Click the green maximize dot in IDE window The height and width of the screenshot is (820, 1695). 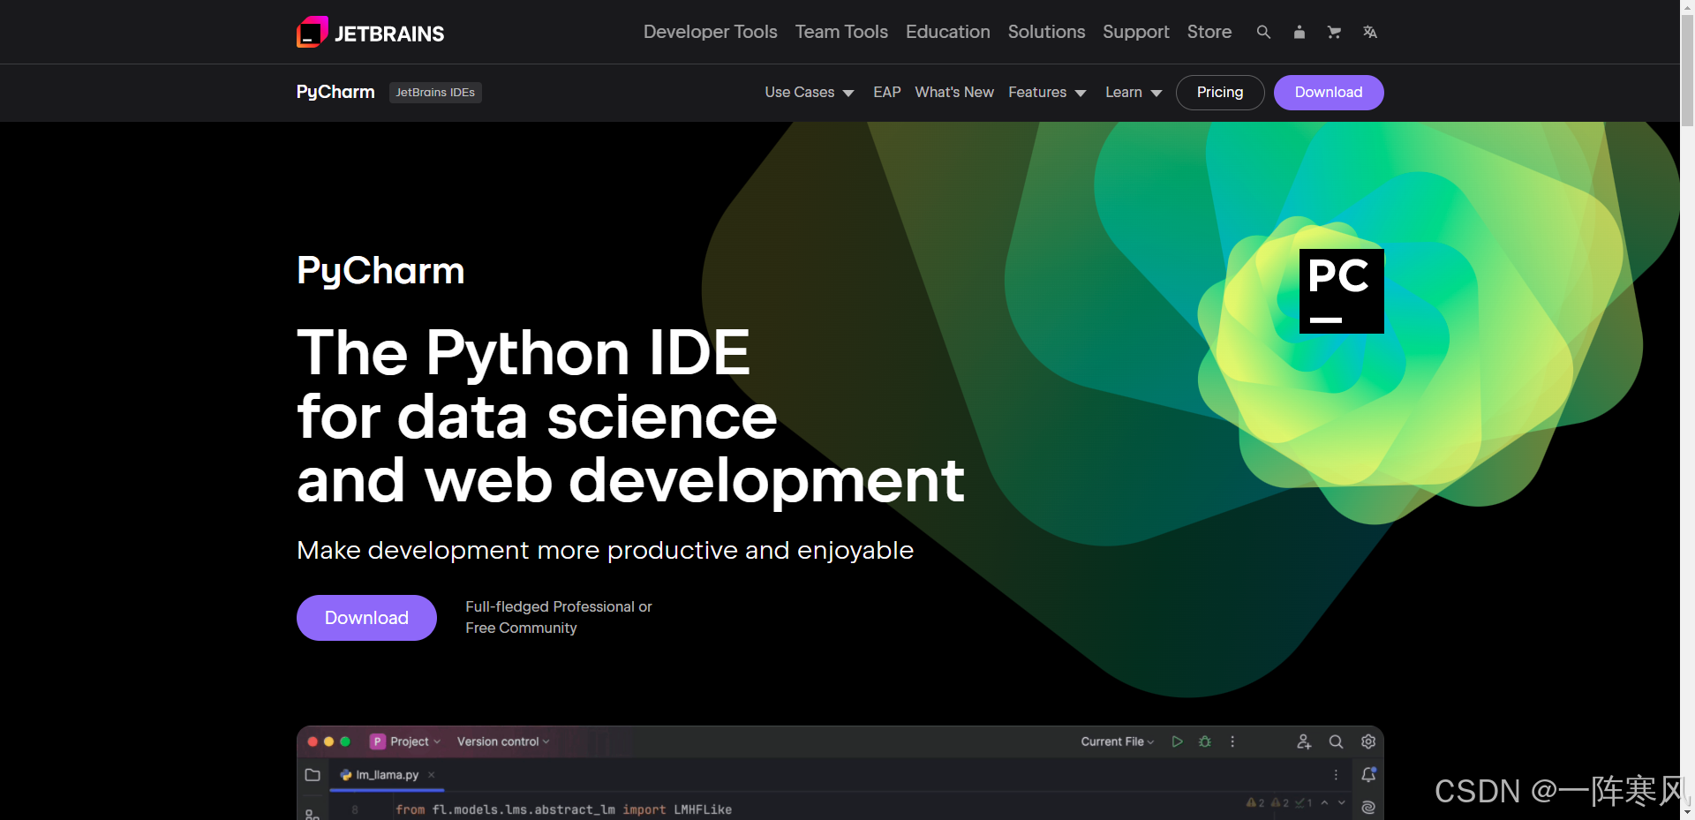345,741
